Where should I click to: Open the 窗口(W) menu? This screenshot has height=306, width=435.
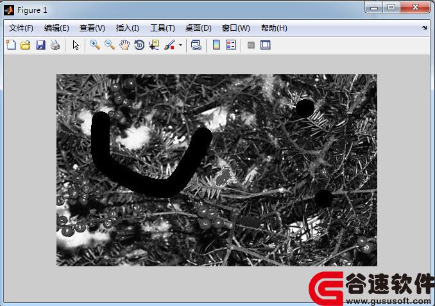point(236,28)
